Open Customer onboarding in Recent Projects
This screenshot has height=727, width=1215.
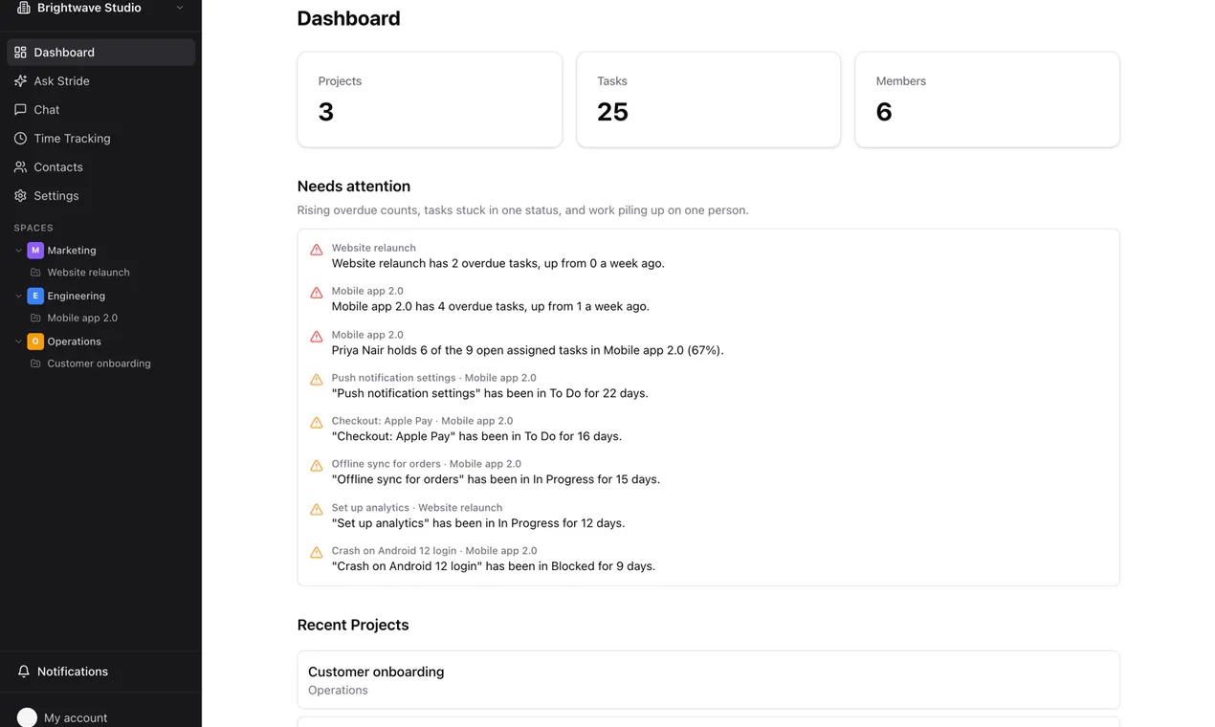(708, 680)
